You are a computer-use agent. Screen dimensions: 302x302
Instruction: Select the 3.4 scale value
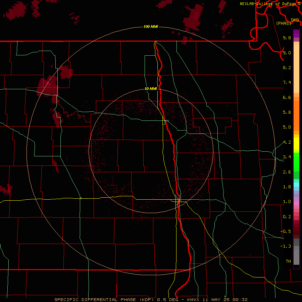pos(287,157)
